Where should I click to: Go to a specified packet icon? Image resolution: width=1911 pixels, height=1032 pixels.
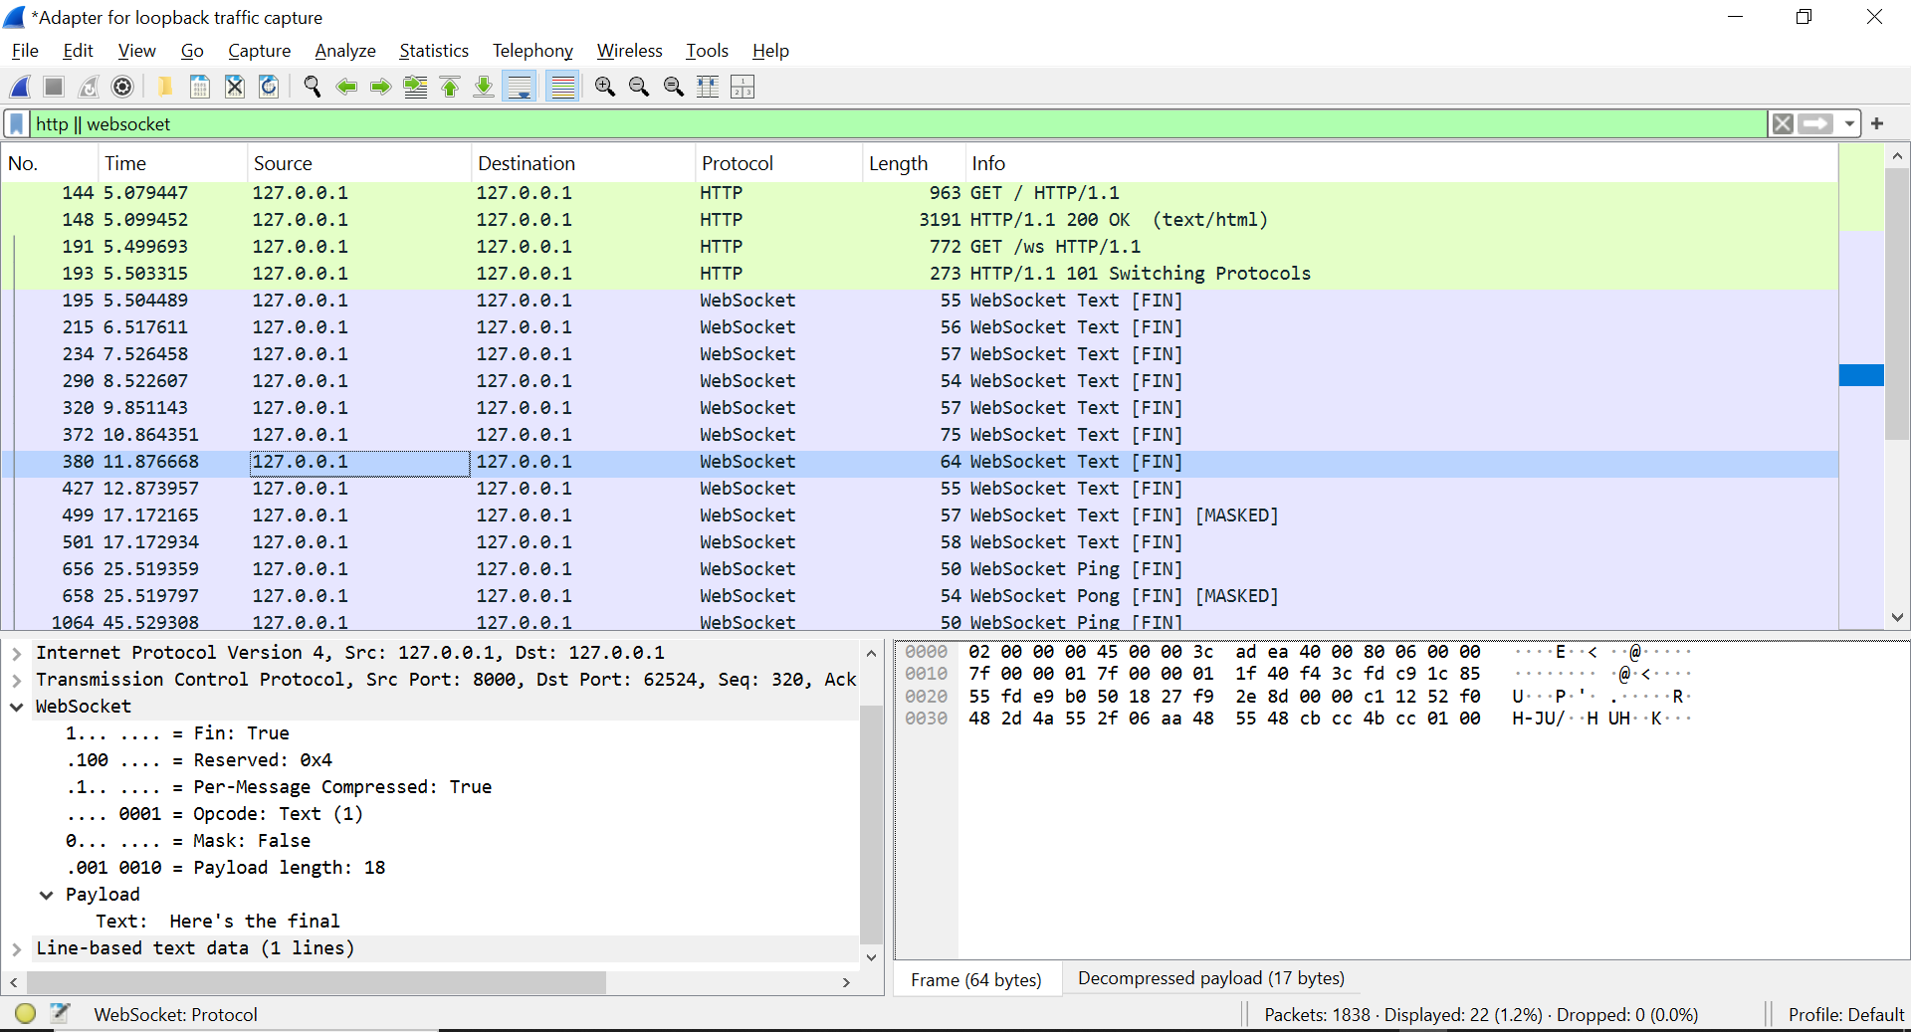click(415, 88)
